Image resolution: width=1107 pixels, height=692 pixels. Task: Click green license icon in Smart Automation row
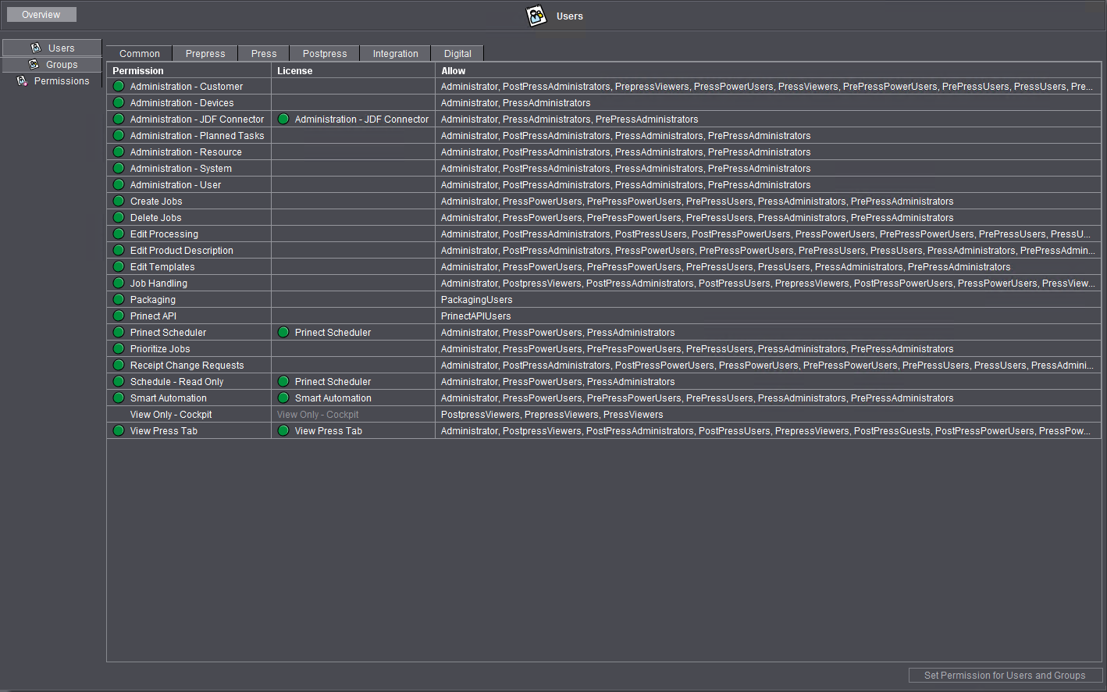tap(283, 398)
